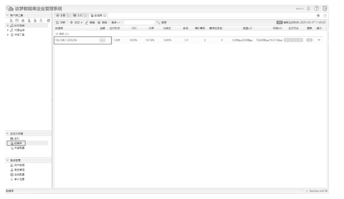Expand the 迁移工具 tree node
The image size is (344, 199).
(x=8, y=35)
